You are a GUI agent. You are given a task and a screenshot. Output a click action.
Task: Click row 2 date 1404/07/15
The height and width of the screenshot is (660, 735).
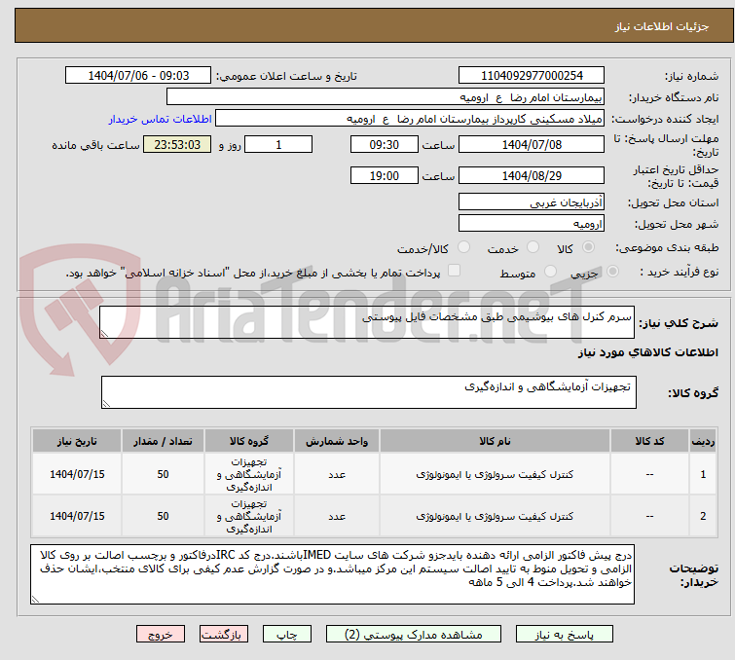pyautogui.click(x=77, y=516)
